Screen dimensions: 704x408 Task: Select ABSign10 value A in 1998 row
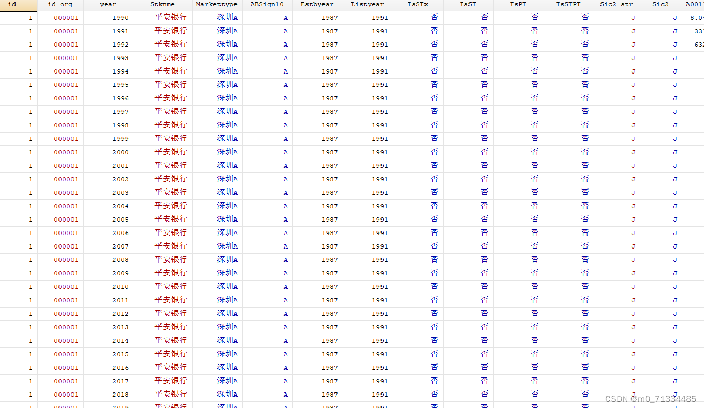click(267, 125)
